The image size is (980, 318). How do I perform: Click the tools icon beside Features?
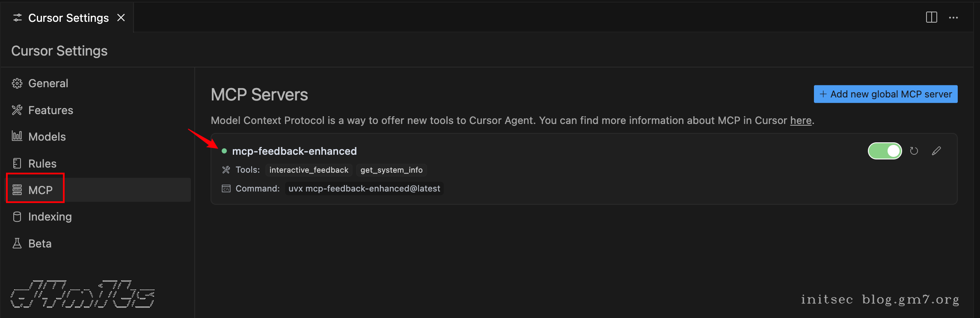pos(17,110)
